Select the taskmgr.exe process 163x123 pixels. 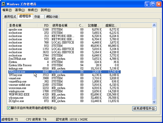click(64, 68)
